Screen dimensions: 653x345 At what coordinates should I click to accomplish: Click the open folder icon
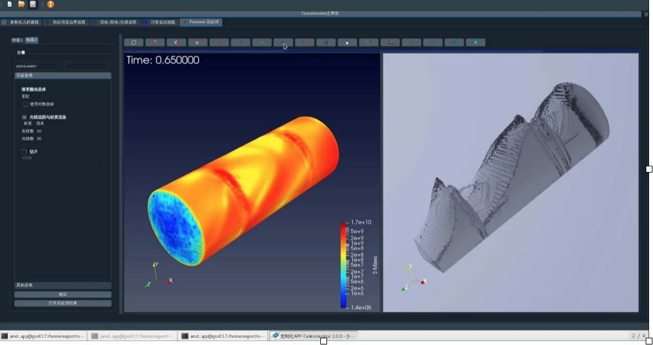click(21, 4)
